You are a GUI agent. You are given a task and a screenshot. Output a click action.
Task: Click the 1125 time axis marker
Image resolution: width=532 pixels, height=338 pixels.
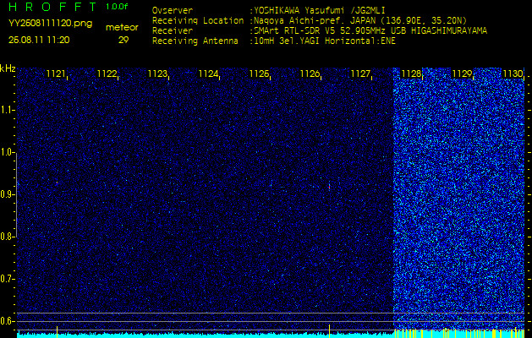[x=259, y=74]
